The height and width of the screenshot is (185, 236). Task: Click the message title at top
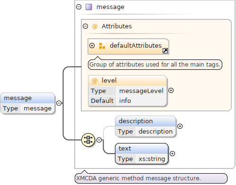point(110,7)
